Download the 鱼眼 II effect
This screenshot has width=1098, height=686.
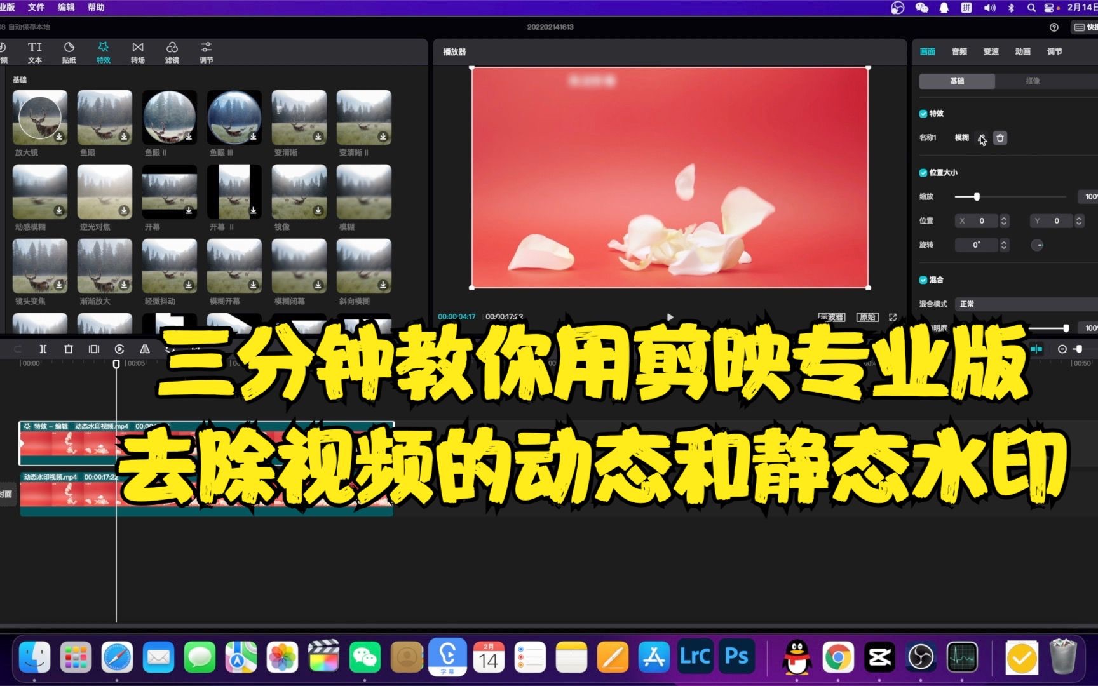189,137
